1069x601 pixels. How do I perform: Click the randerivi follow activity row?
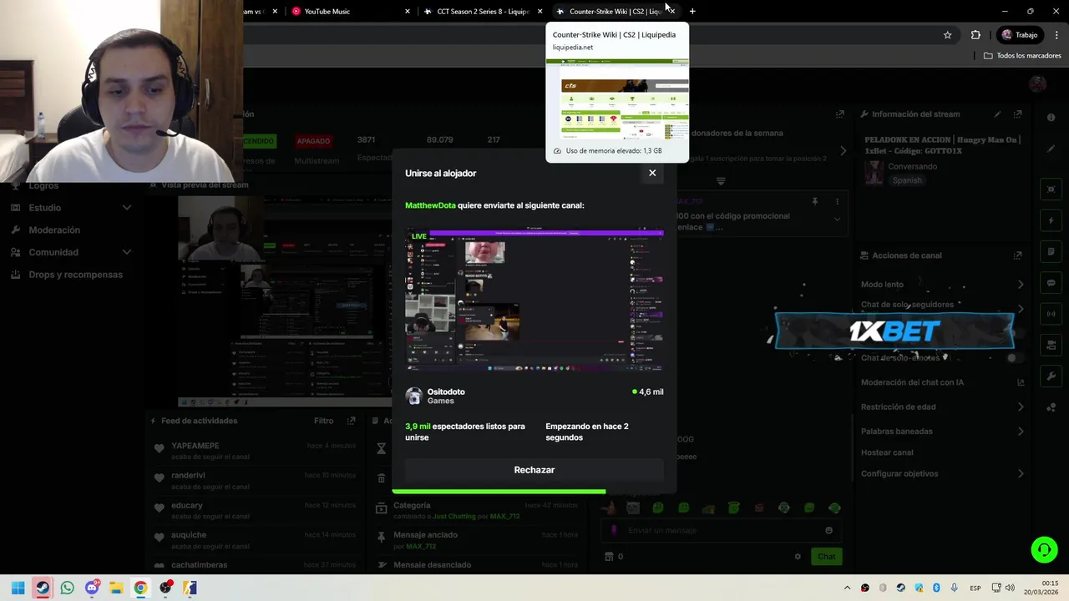coord(254,481)
